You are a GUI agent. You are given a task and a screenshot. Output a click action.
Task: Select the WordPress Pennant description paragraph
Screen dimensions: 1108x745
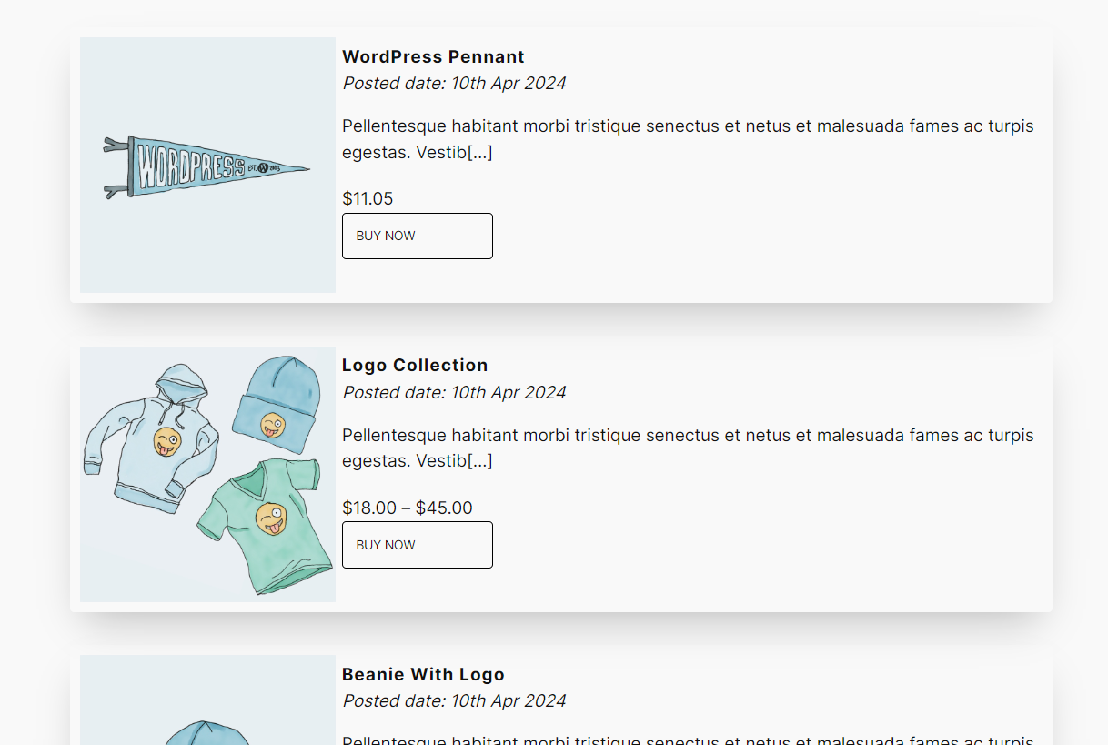click(x=688, y=139)
